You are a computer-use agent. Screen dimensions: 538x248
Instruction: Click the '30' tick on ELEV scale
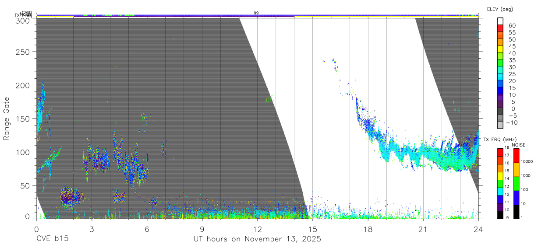[x=512, y=67]
